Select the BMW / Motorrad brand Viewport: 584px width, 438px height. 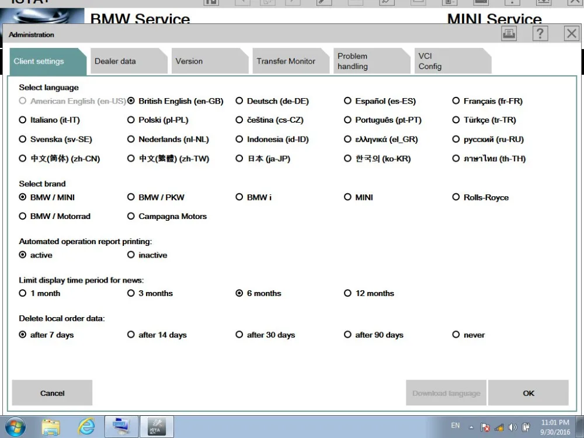pos(54,217)
